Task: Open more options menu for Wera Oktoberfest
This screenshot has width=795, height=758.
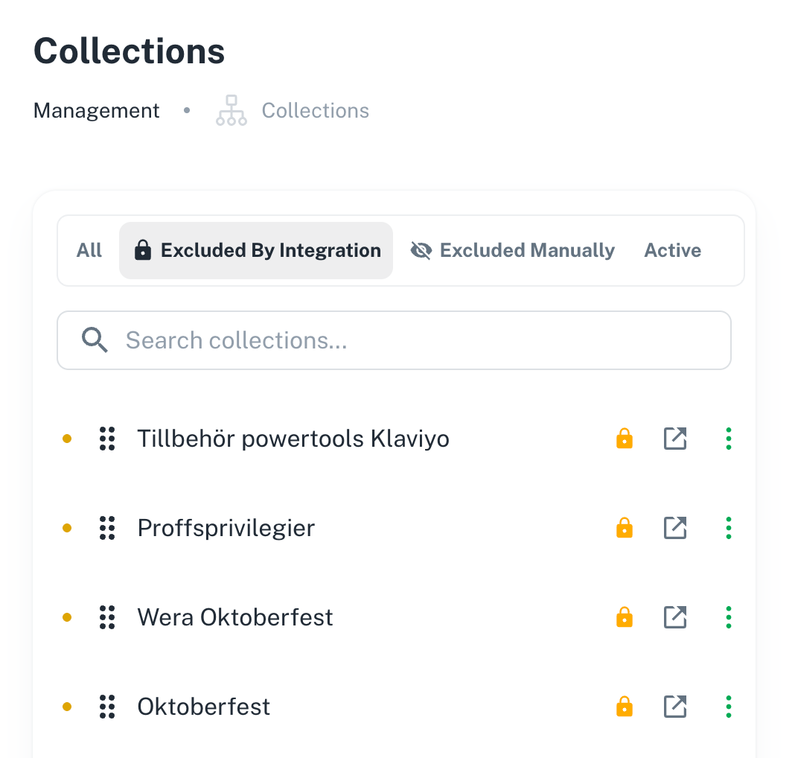Action: click(x=729, y=617)
